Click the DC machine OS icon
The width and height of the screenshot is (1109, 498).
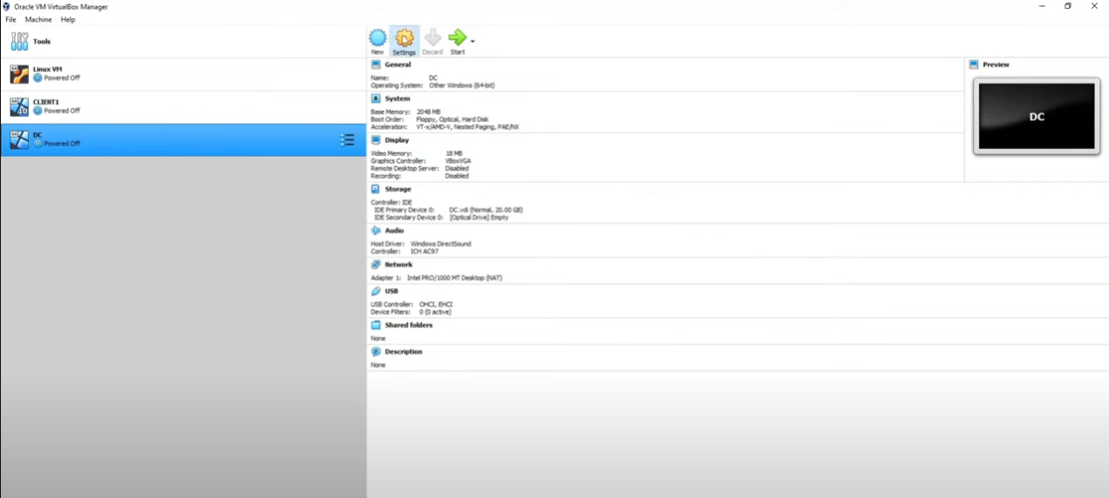coord(19,140)
